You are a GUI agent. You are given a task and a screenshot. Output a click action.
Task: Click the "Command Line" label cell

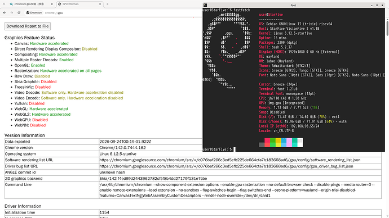point(52,190)
